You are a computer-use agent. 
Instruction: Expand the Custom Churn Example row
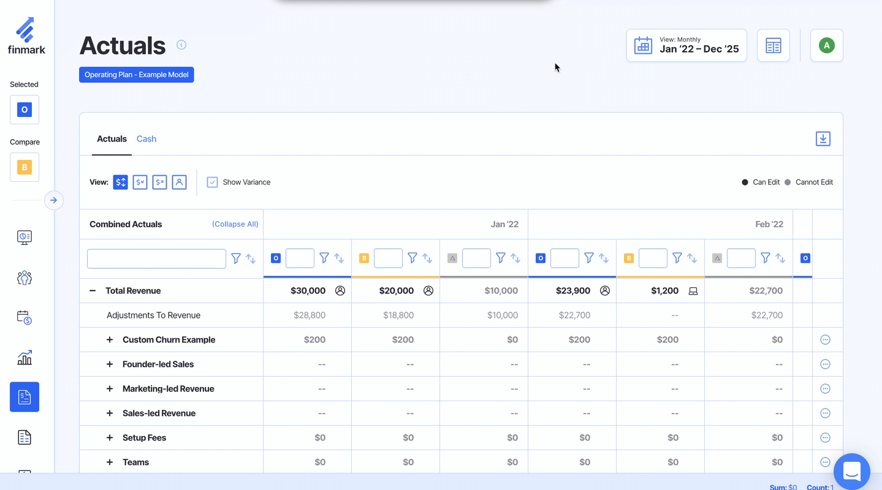(x=110, y=340)
